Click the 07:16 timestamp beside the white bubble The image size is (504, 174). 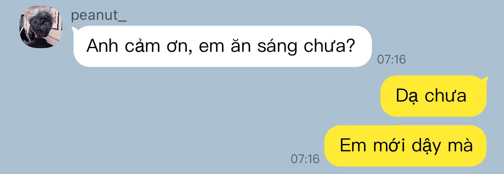pyautogui.click(x=391, y=59)
